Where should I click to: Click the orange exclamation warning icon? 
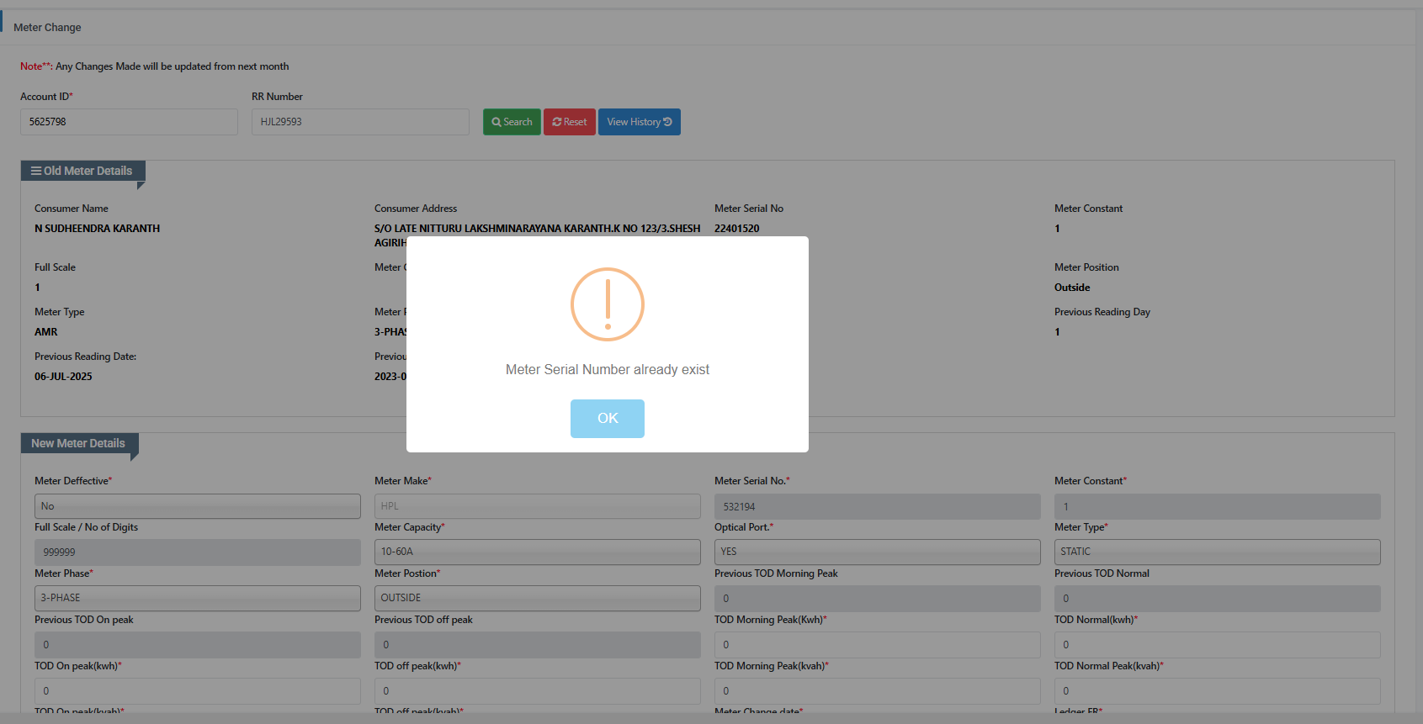(x=607, y=304)
